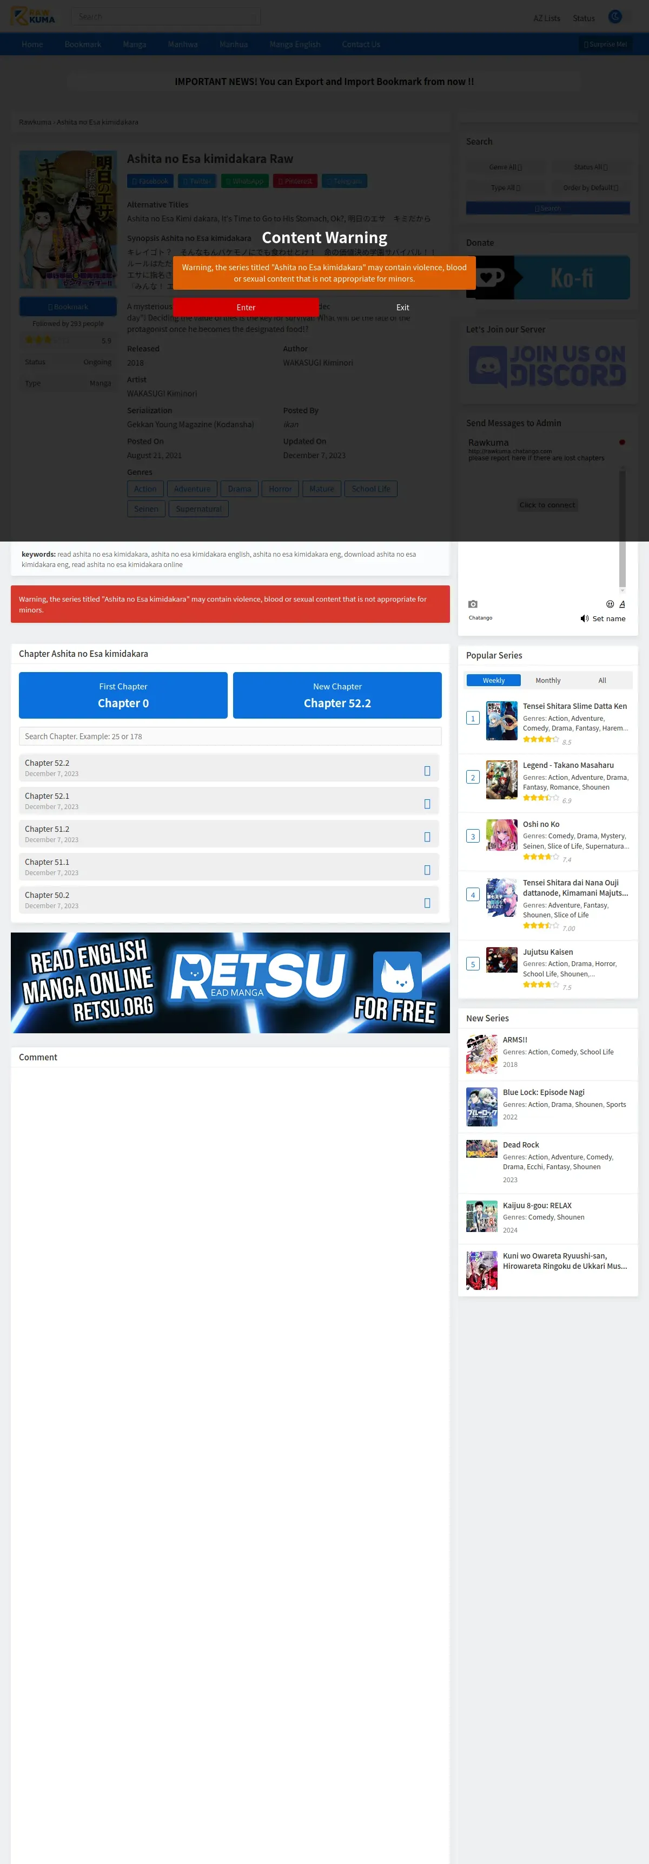The image size is (649, 1864).
Task: Click the Enter button on content warning
Action: [x=246, y=308]
